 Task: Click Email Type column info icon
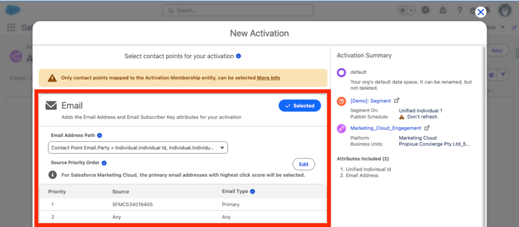[252, 192]
